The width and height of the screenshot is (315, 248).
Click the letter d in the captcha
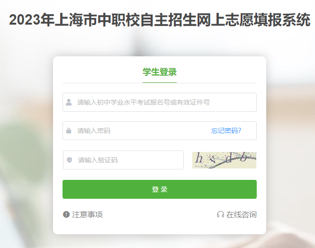pyautogui.click(x=229, y=158)
